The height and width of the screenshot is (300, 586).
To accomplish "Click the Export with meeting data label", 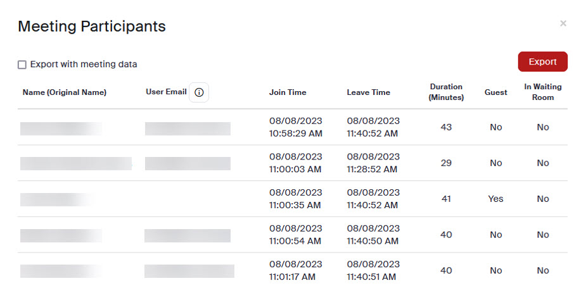I will 84,65.
